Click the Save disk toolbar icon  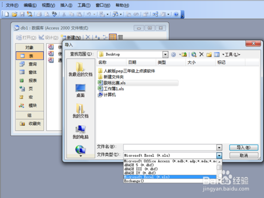pyautogui.click(x=22, y=14)
